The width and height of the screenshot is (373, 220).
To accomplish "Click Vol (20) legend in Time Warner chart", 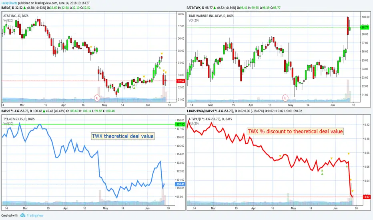I will (x=193, y=20).
